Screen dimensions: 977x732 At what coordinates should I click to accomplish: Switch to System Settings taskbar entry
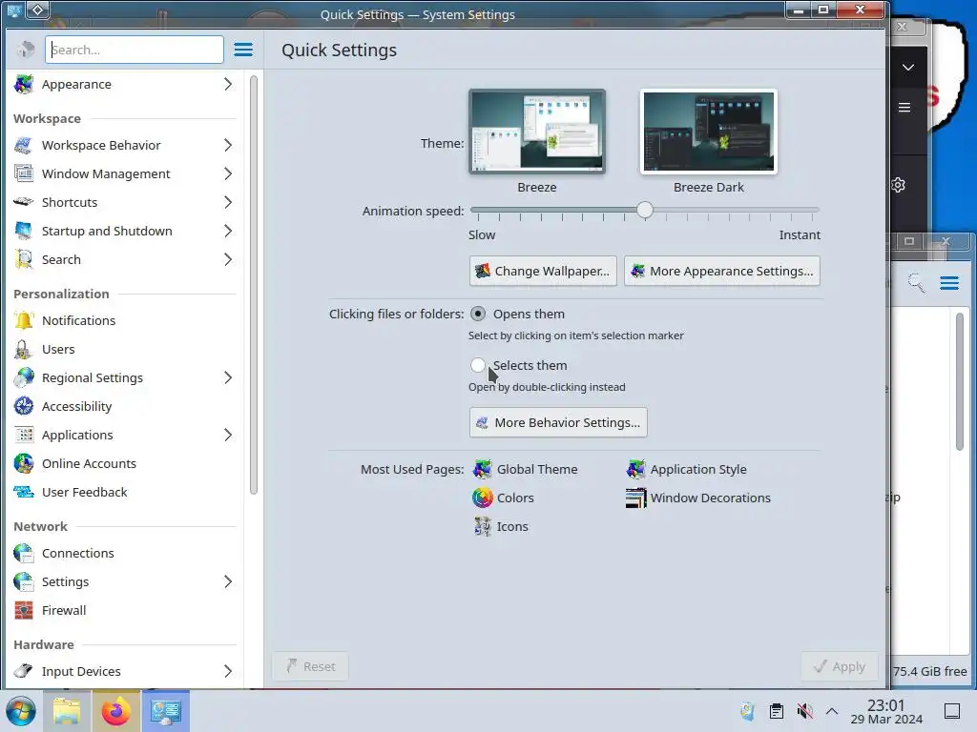pyautogui.click(x=166, y=711)
